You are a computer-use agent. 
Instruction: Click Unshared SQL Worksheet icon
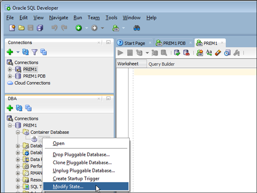pos(200,53)
